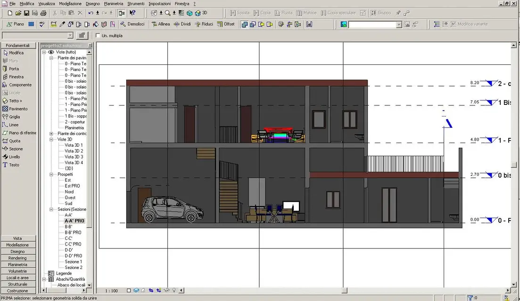Click rendering image icon beside combo box

[344, 24]
